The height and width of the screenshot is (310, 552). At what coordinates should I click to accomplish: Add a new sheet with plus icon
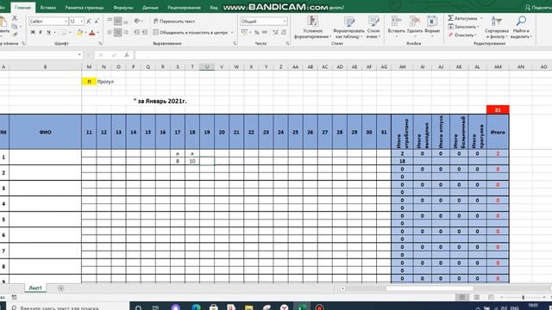coord(60,288)
